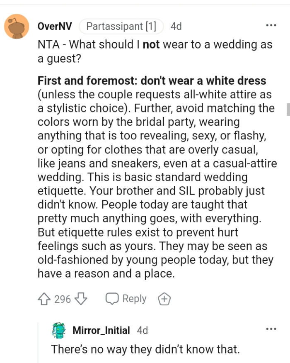Open the overflow menu on OverNV's comment
The height and width of the screenshot is (363, 290).
pos(271,25)
